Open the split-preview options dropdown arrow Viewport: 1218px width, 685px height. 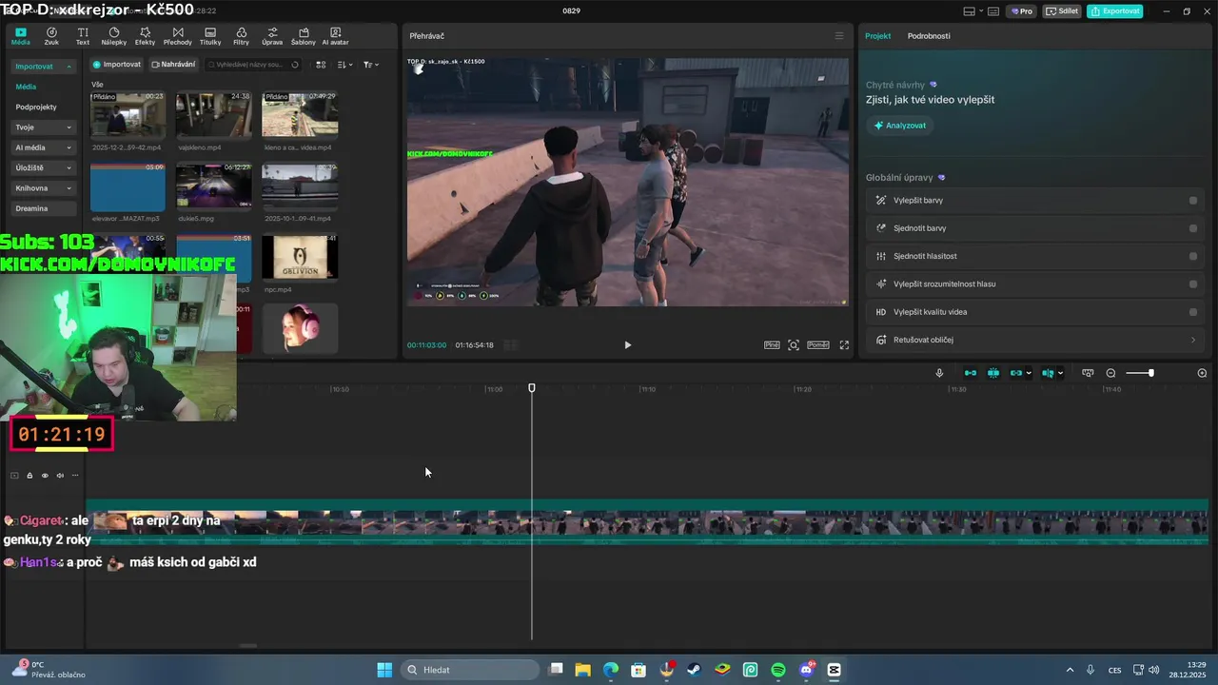1060,373
